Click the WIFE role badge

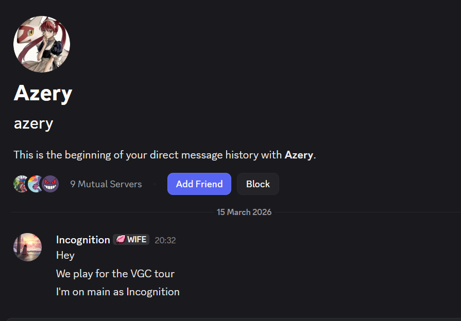pyautogui.click(x=131, y=239)
